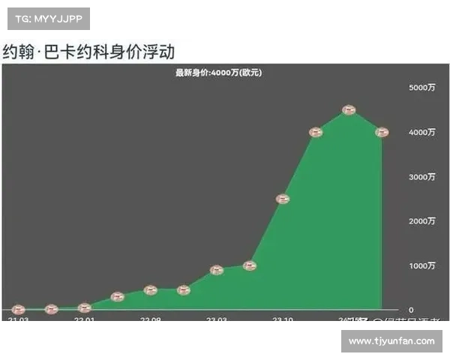Click the peak data point near 4500万
450x360 pixels.
point(349,110)
